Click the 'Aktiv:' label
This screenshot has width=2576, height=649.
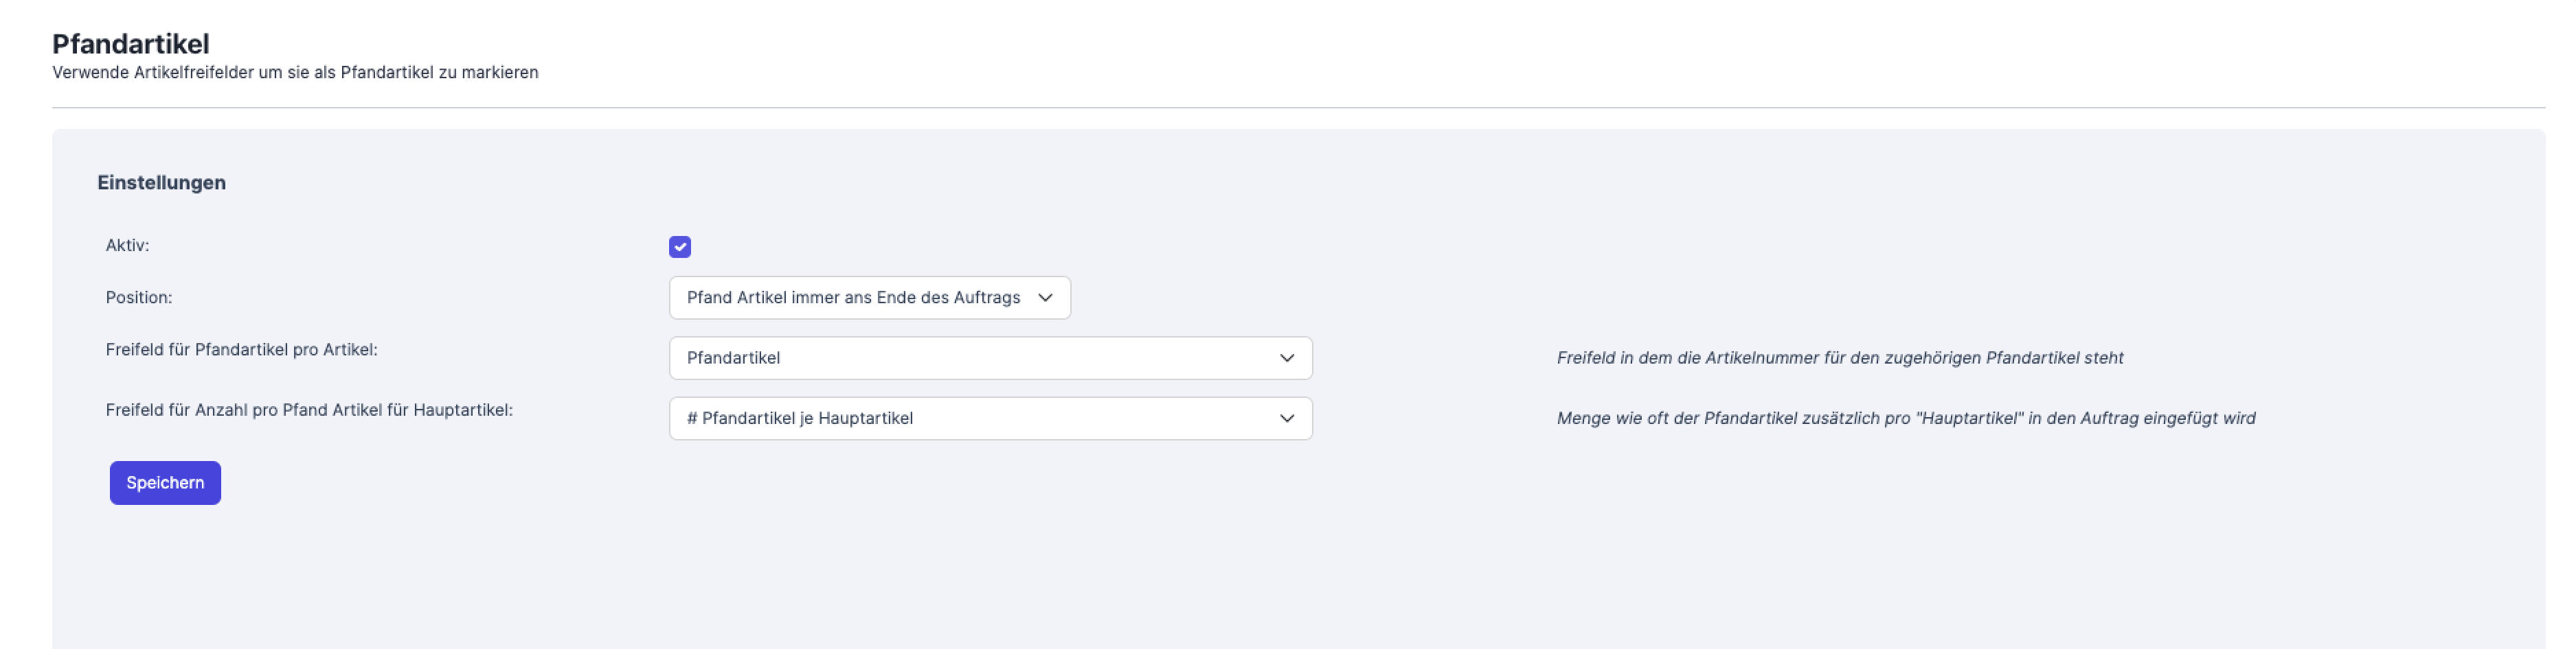click(127, 246)
